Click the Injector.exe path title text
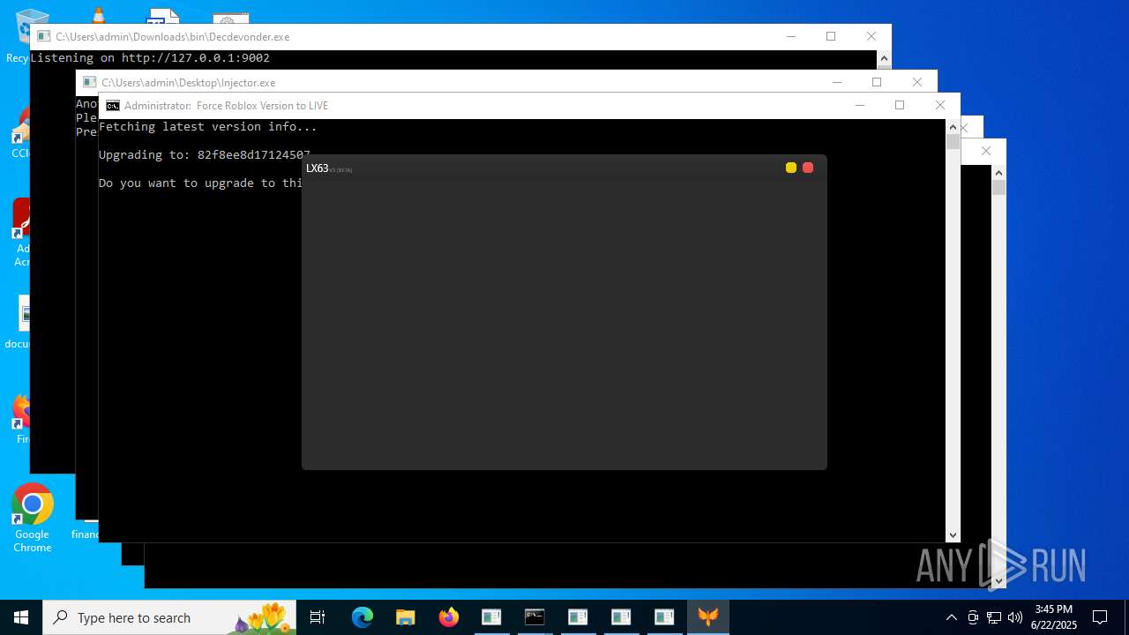 pyautogui.click(x=189, y=82)
